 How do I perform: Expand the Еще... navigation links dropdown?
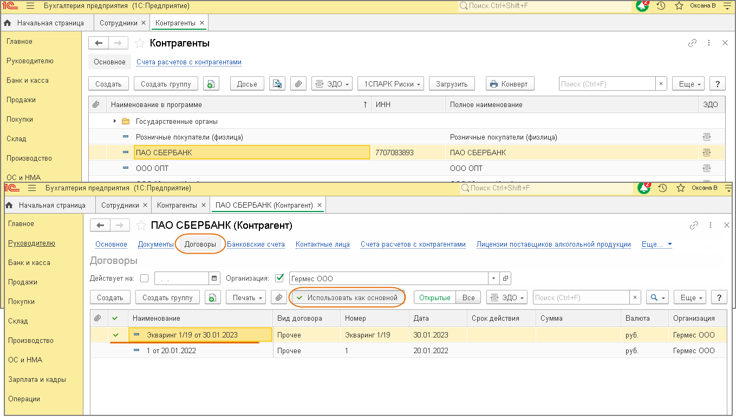[x=656, y=244]
